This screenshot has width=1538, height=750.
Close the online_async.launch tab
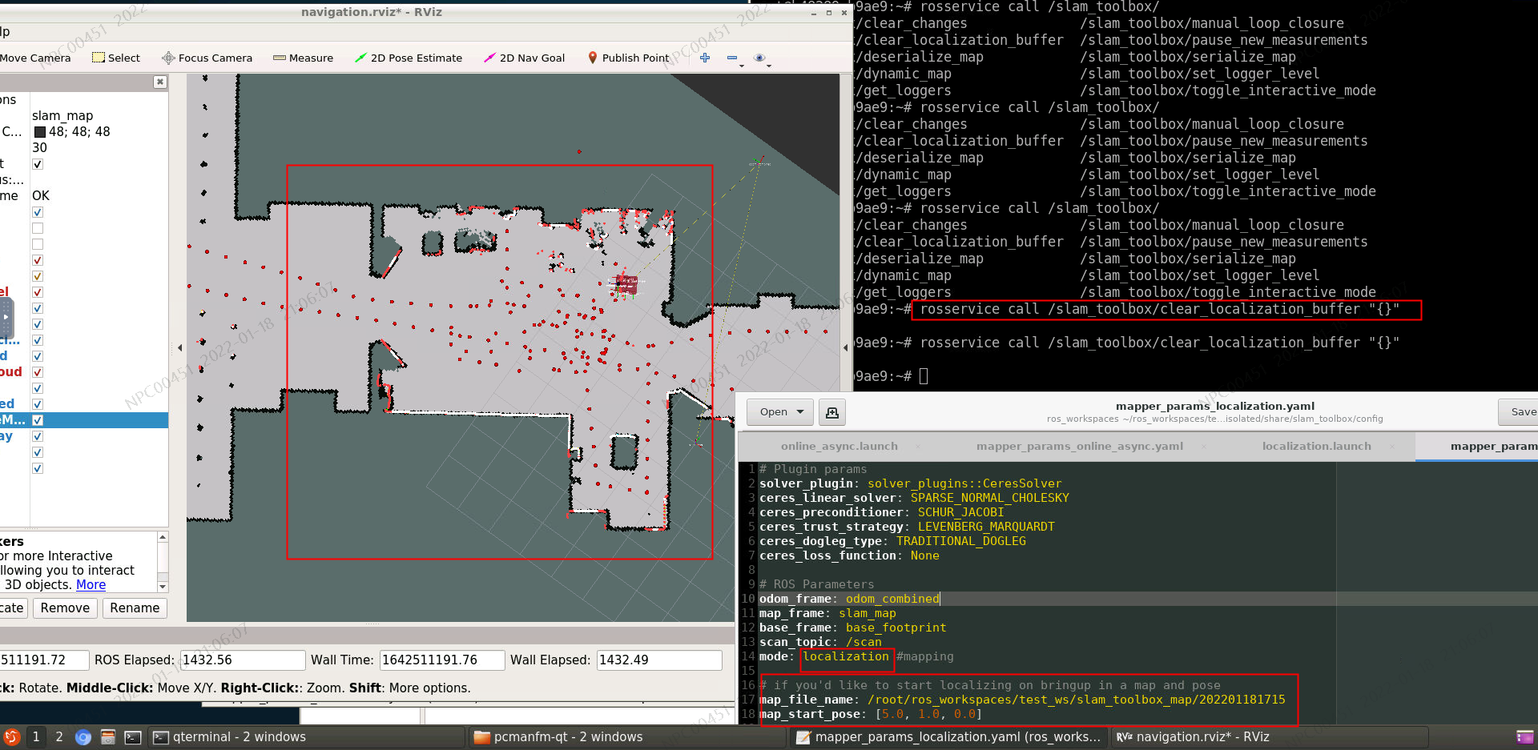[917, 447]
